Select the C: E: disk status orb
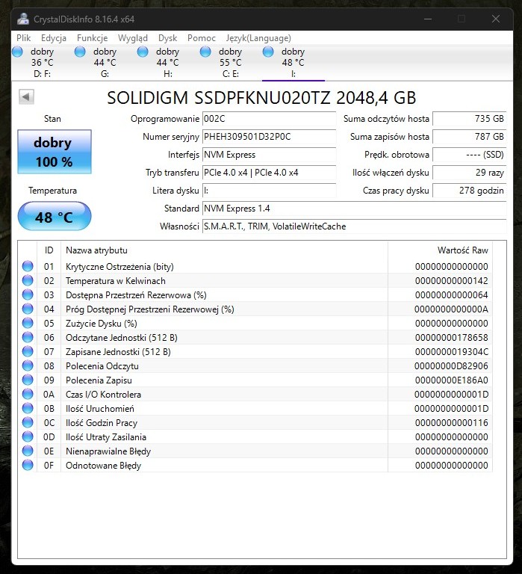The height and width of the screenshot is (574, 522). click(x=206, y=52)
